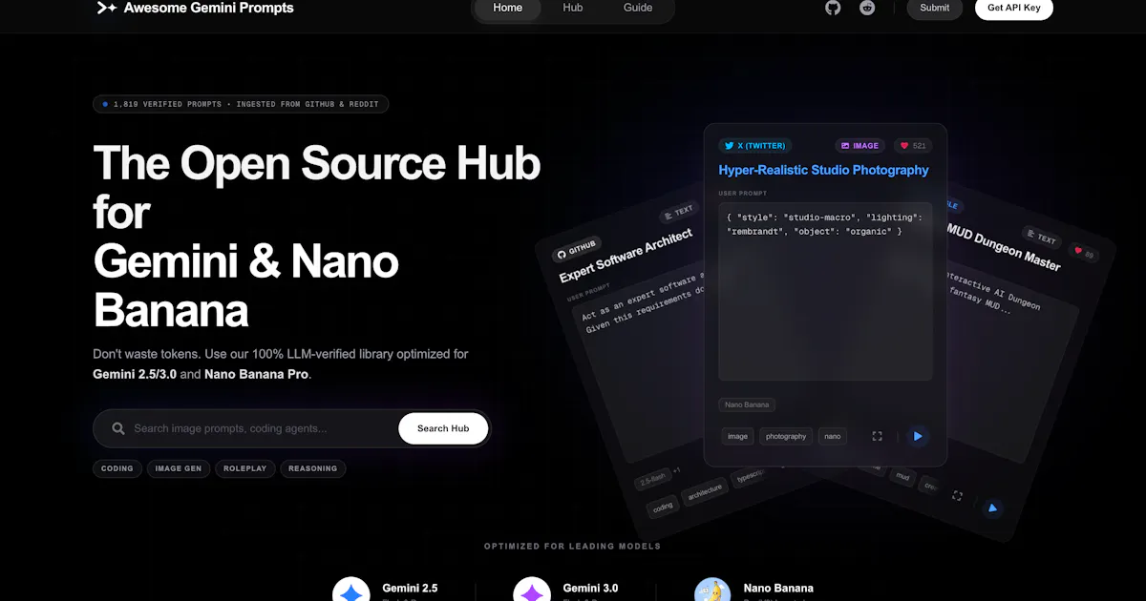Click the Twitter bird icon on card
1146x601 pixels.
click(729, 146)
